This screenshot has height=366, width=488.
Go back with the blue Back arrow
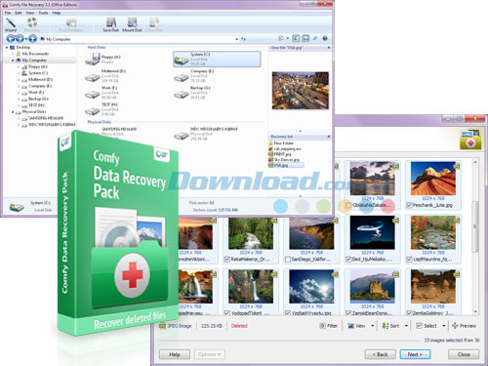tap(11, 39)
